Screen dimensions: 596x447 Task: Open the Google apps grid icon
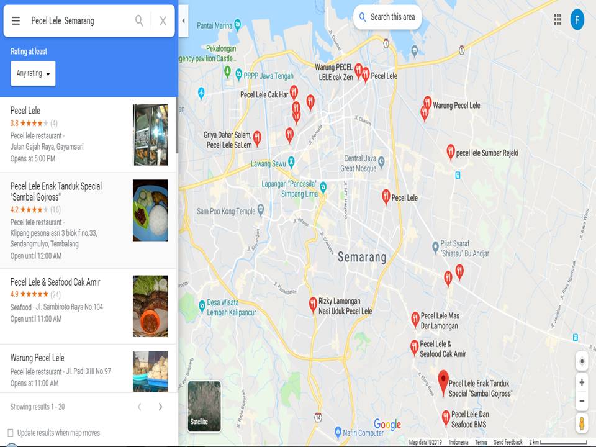(558, 19)
